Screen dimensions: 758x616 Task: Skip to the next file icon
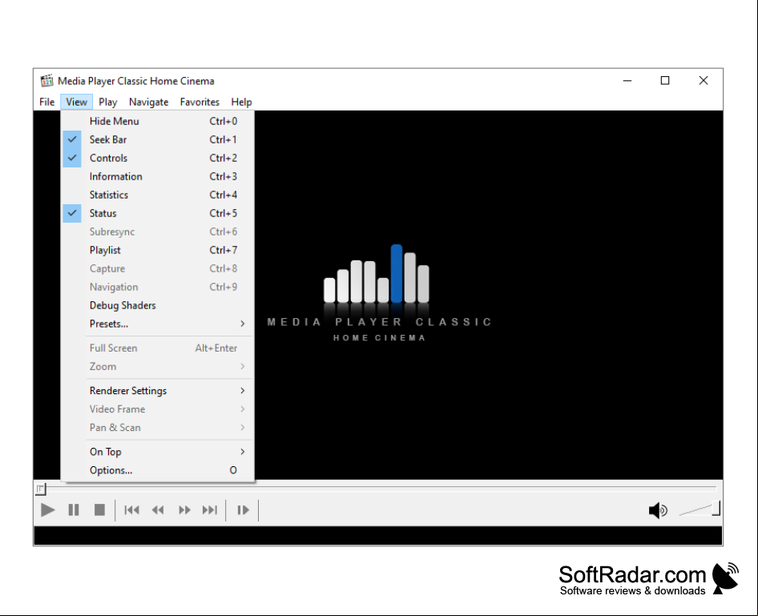210,509
